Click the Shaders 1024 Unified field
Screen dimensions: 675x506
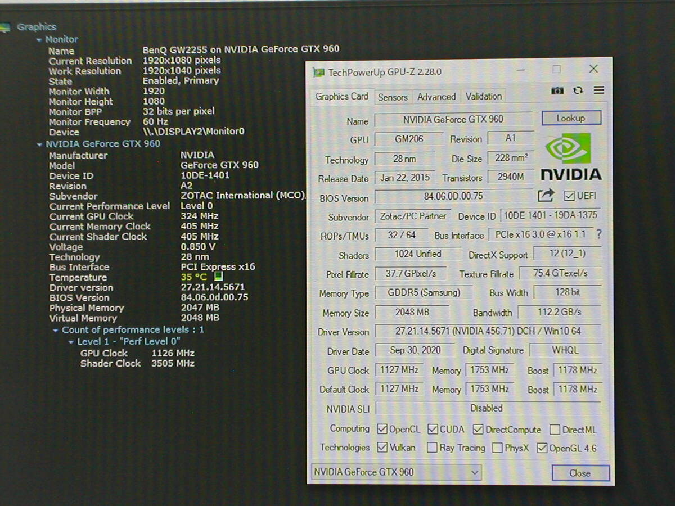tap(417, 254)
